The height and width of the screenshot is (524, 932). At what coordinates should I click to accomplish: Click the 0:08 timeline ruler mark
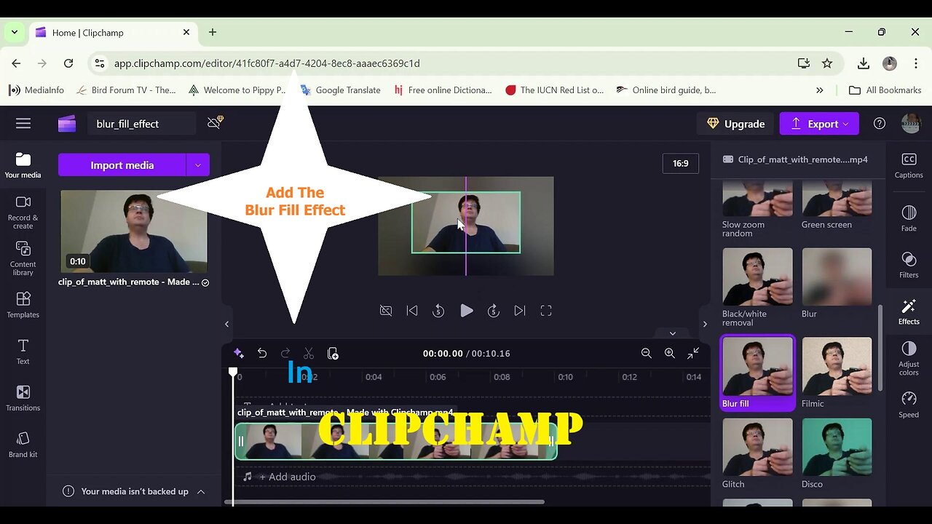[502, 377]
